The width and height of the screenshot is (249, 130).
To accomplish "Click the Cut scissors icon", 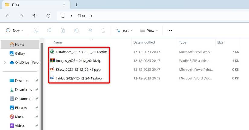I will click(36, 30).
